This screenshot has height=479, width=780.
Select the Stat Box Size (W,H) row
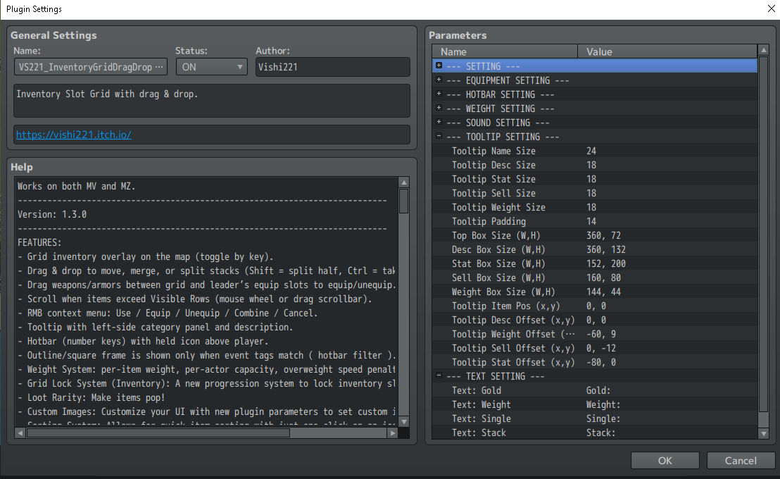(594, 263)
